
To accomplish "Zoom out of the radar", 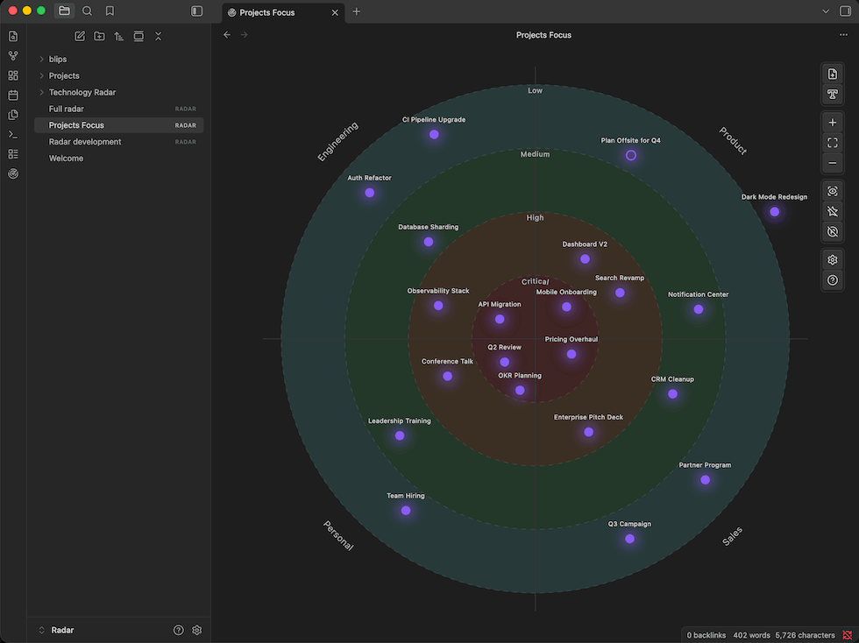I will (x=832, y=163).
